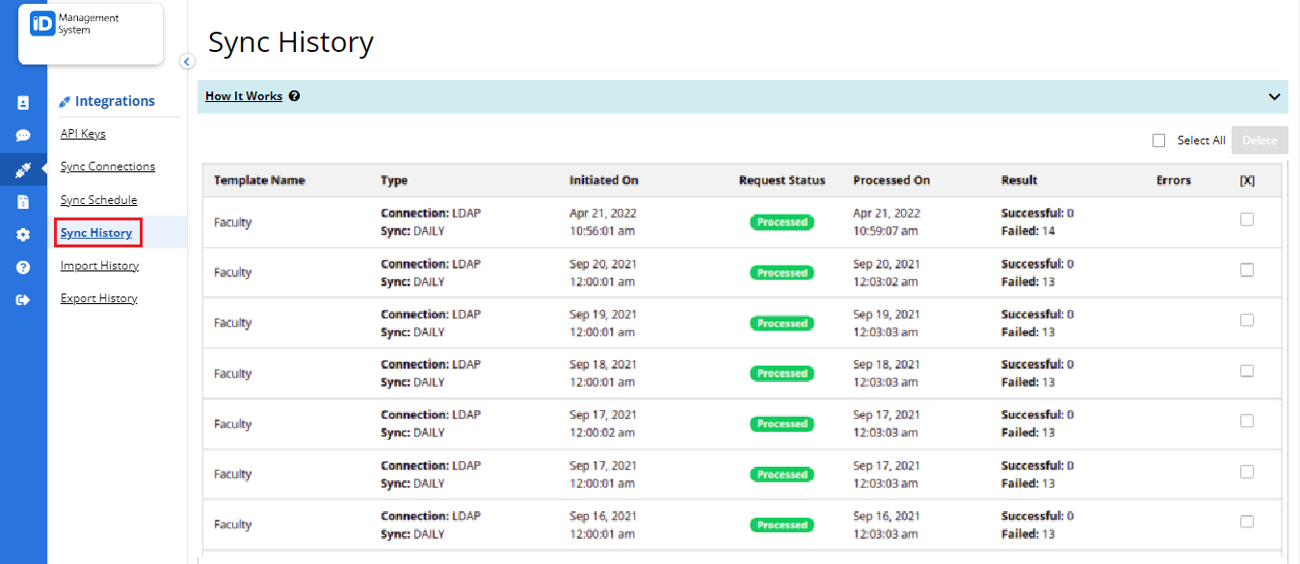
Task: Collapse the sidebar using the left chevron
Action: (187, 61)
